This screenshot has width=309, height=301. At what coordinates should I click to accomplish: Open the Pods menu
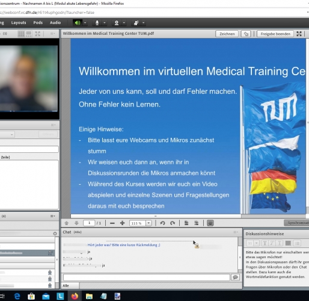point(38,23)
